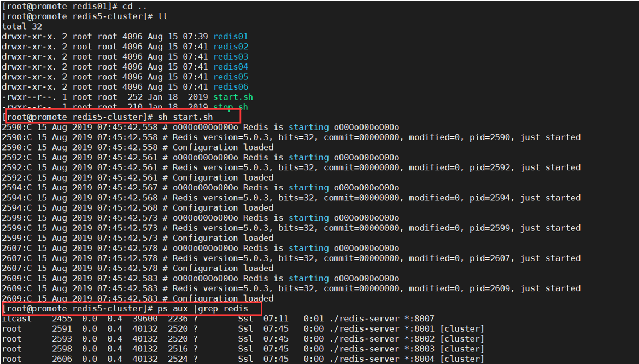Select the cd .. command line
Image resolution: width=639 pixels, height=364 pixels.
[x=134, y=6]
